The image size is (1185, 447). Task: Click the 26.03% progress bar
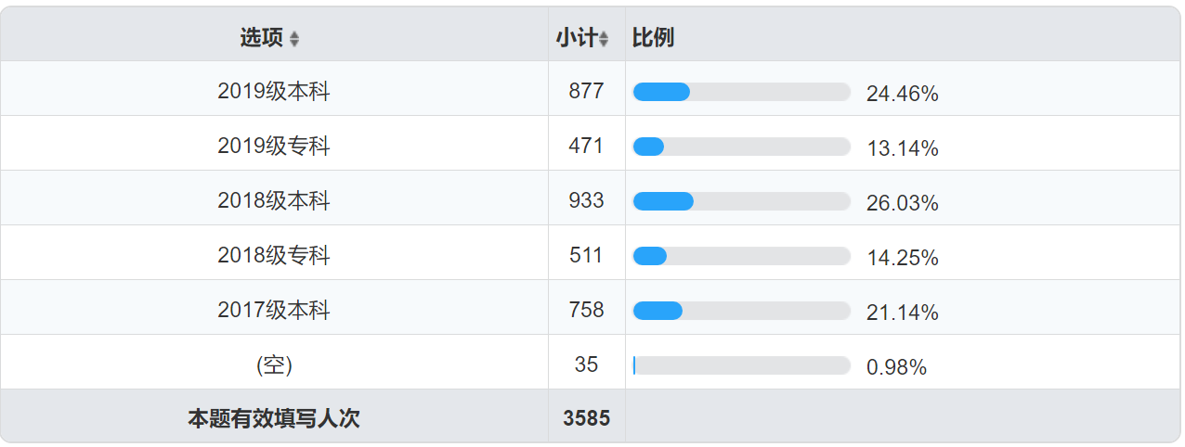(741, 201)
